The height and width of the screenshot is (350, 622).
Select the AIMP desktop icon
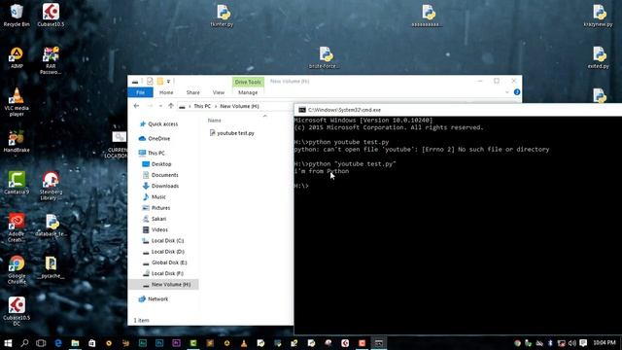(x=17, y=58)
